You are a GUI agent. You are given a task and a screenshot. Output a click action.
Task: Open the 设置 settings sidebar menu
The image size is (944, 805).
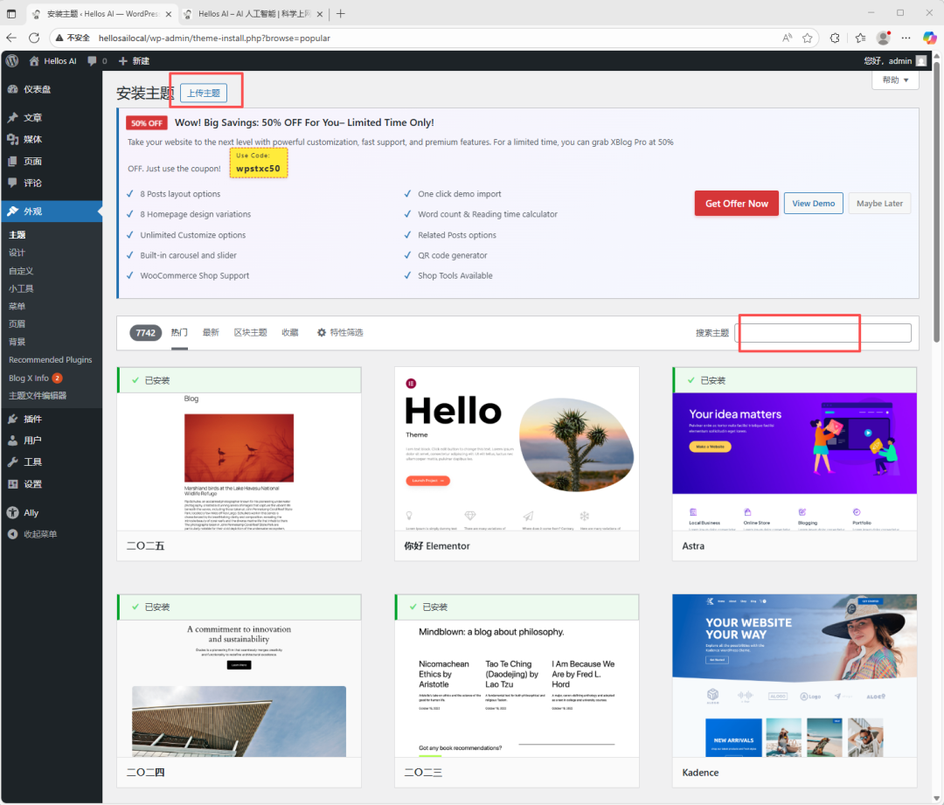[32, 484]
